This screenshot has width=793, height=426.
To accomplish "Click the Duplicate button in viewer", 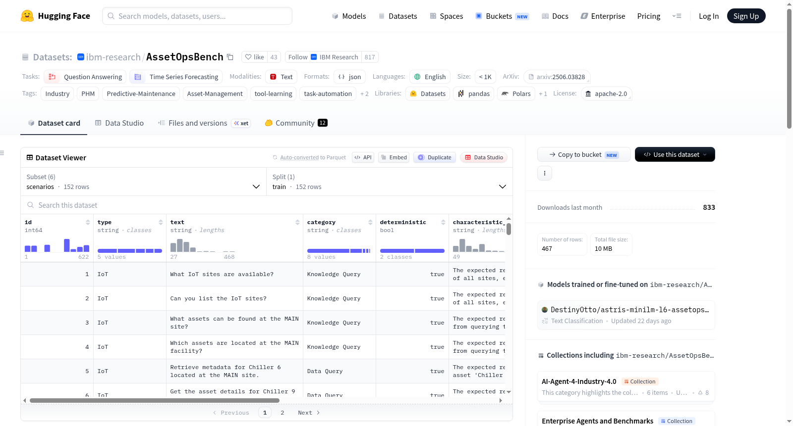I will 435,157.
